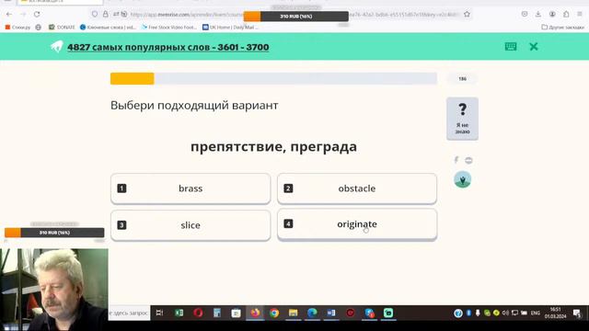This screenshot has height=331, width=589.
Task: Choose answer 2 'obstacle'
Action: [x=357, y=188]
